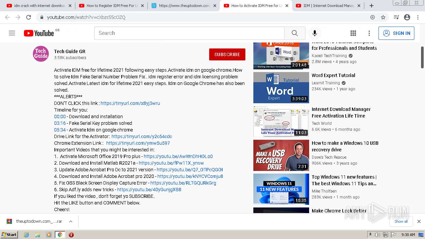Open the Make Chrome Look Better title
425x239 pixels.
point(339,211)
